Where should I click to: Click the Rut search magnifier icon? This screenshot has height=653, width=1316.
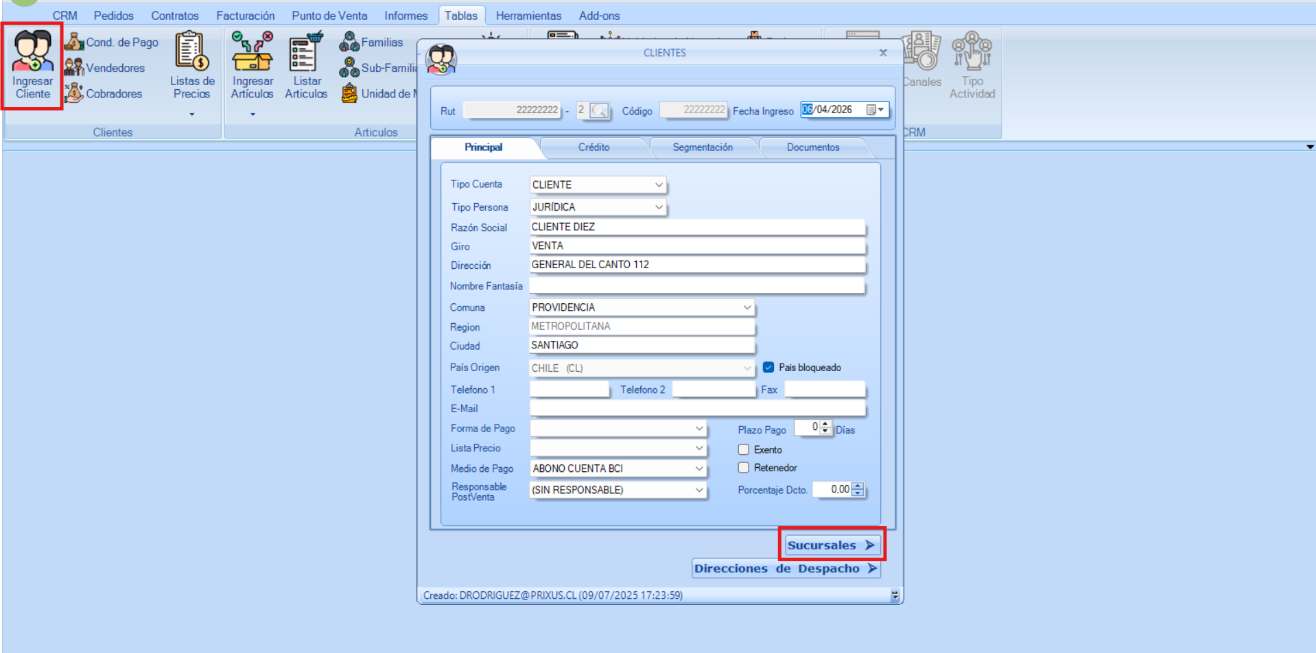point(599,110)
